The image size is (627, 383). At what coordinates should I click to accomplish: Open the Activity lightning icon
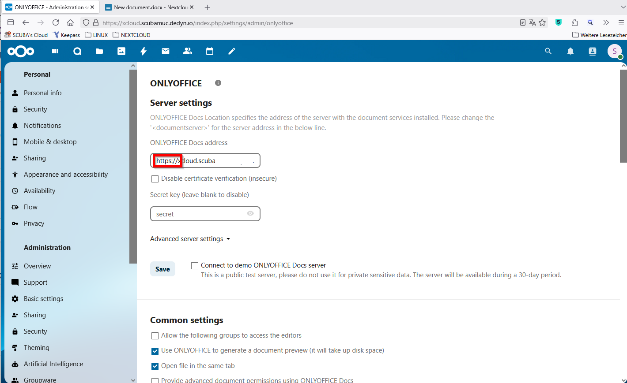click(144, 52)
